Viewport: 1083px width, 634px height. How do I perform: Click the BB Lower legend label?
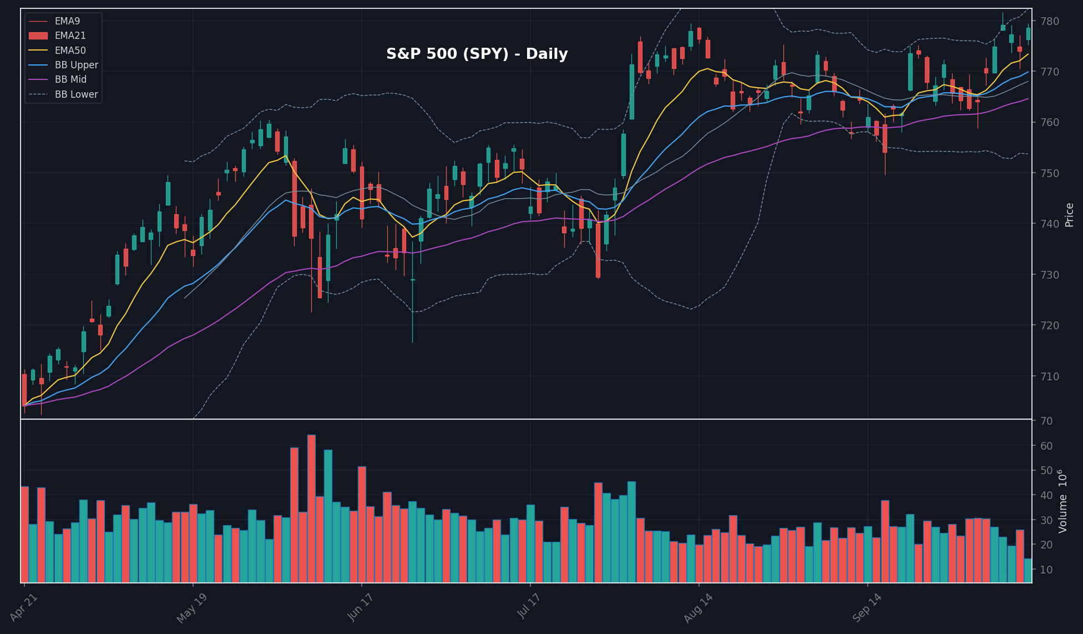(77, 94)
